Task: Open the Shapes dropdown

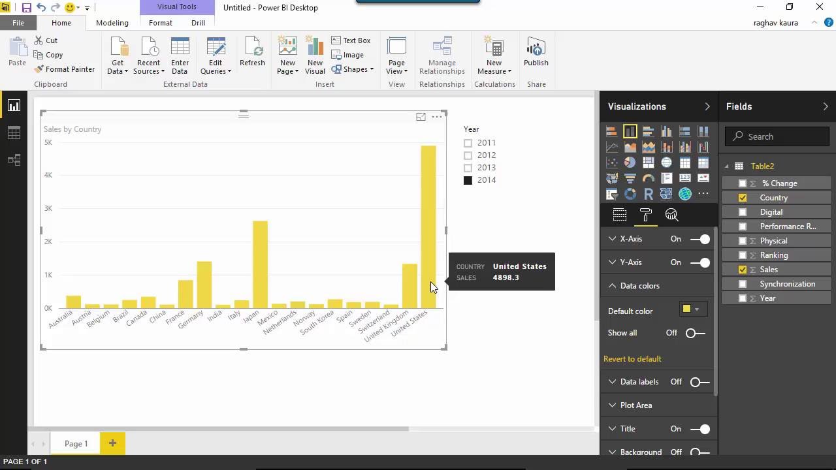Action: [353, 69]
